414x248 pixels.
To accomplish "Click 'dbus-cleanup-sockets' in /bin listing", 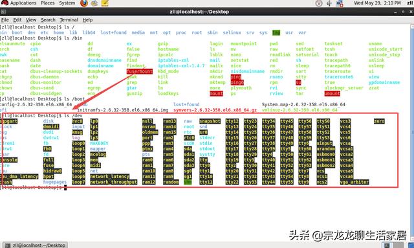I will pyautogui.click(x=56, y=71).
